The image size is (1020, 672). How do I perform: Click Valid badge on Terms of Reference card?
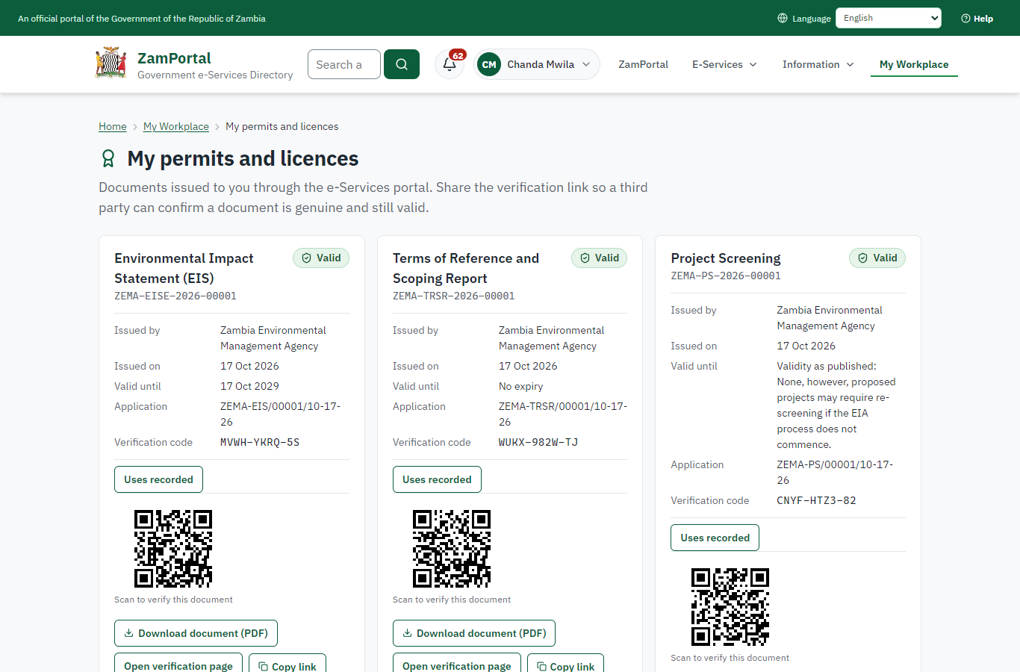point(600,258)
